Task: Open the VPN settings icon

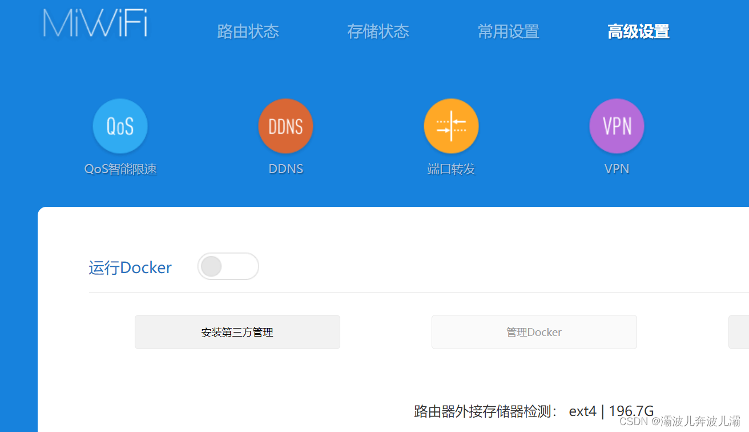Action: (x=617, y=126)
